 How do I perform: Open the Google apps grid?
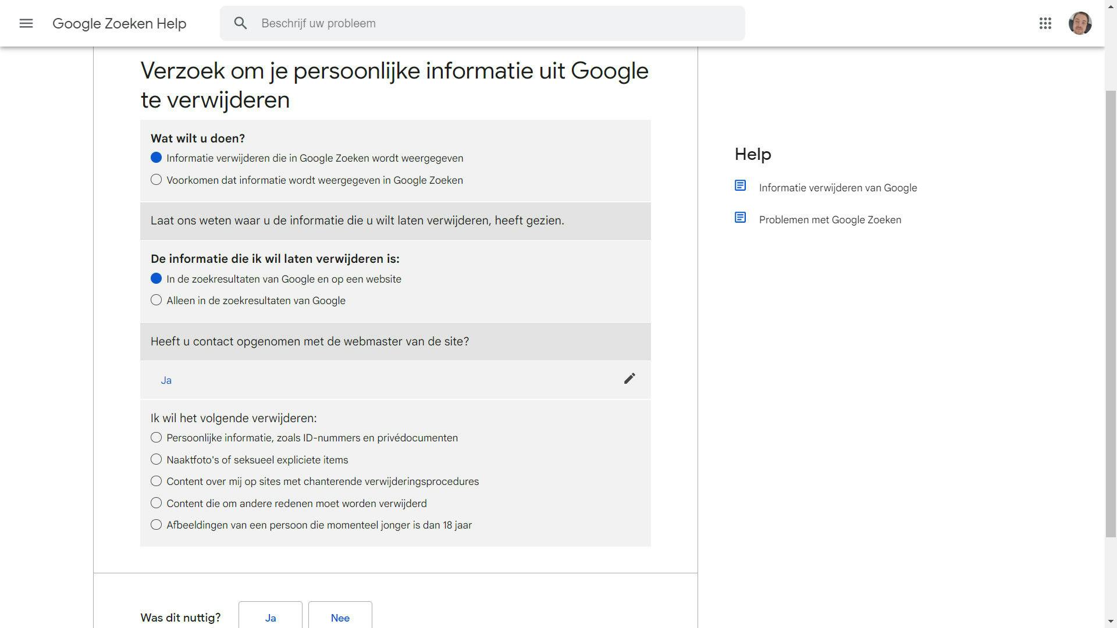[x=1045, y=23]
